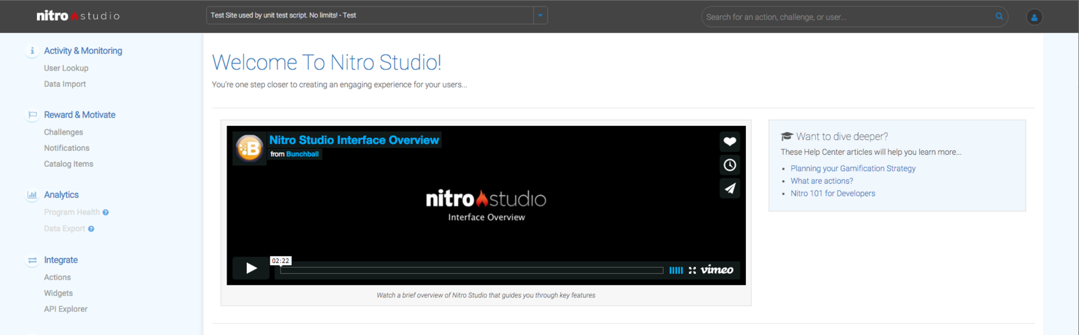
Task: Go to Challenges
Action: click(63, 133)
